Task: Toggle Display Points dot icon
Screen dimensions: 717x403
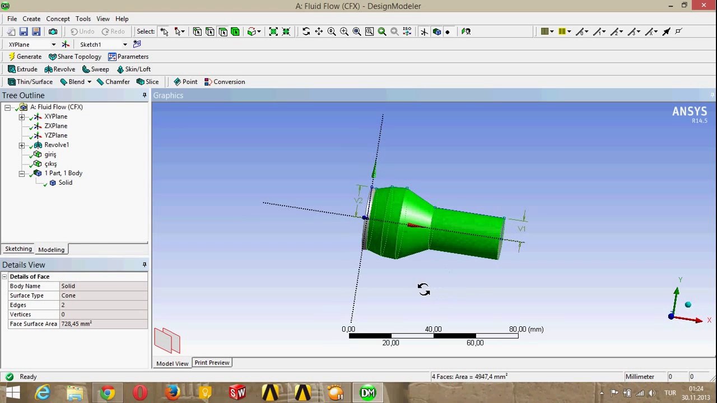Action: pos(447,32)
